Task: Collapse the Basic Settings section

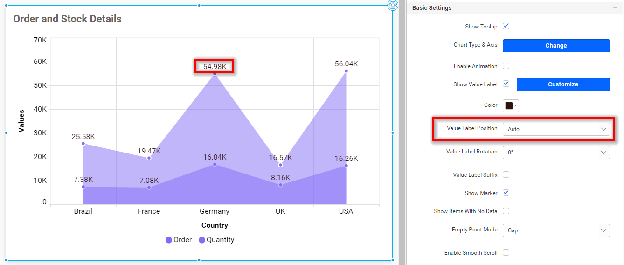Action: [x=615, y=8]
